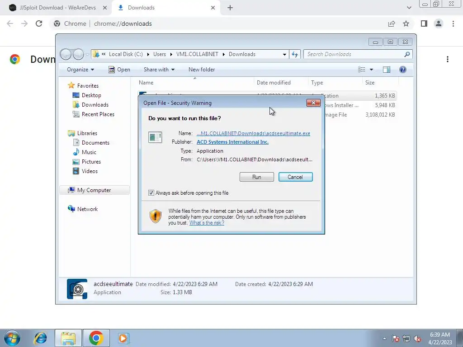Select Users in the address path

(x=160, y=54)
